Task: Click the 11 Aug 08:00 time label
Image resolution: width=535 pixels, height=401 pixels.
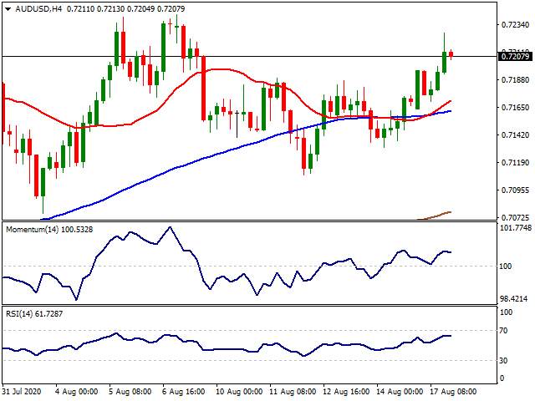Action: tap(293, 391)
